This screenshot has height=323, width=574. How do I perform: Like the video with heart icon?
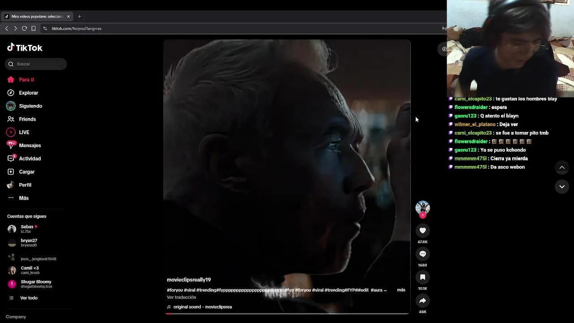(422, 230)
